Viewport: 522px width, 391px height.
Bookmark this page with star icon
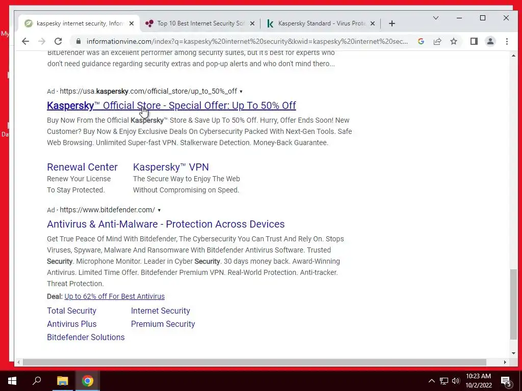pos(453,41)
